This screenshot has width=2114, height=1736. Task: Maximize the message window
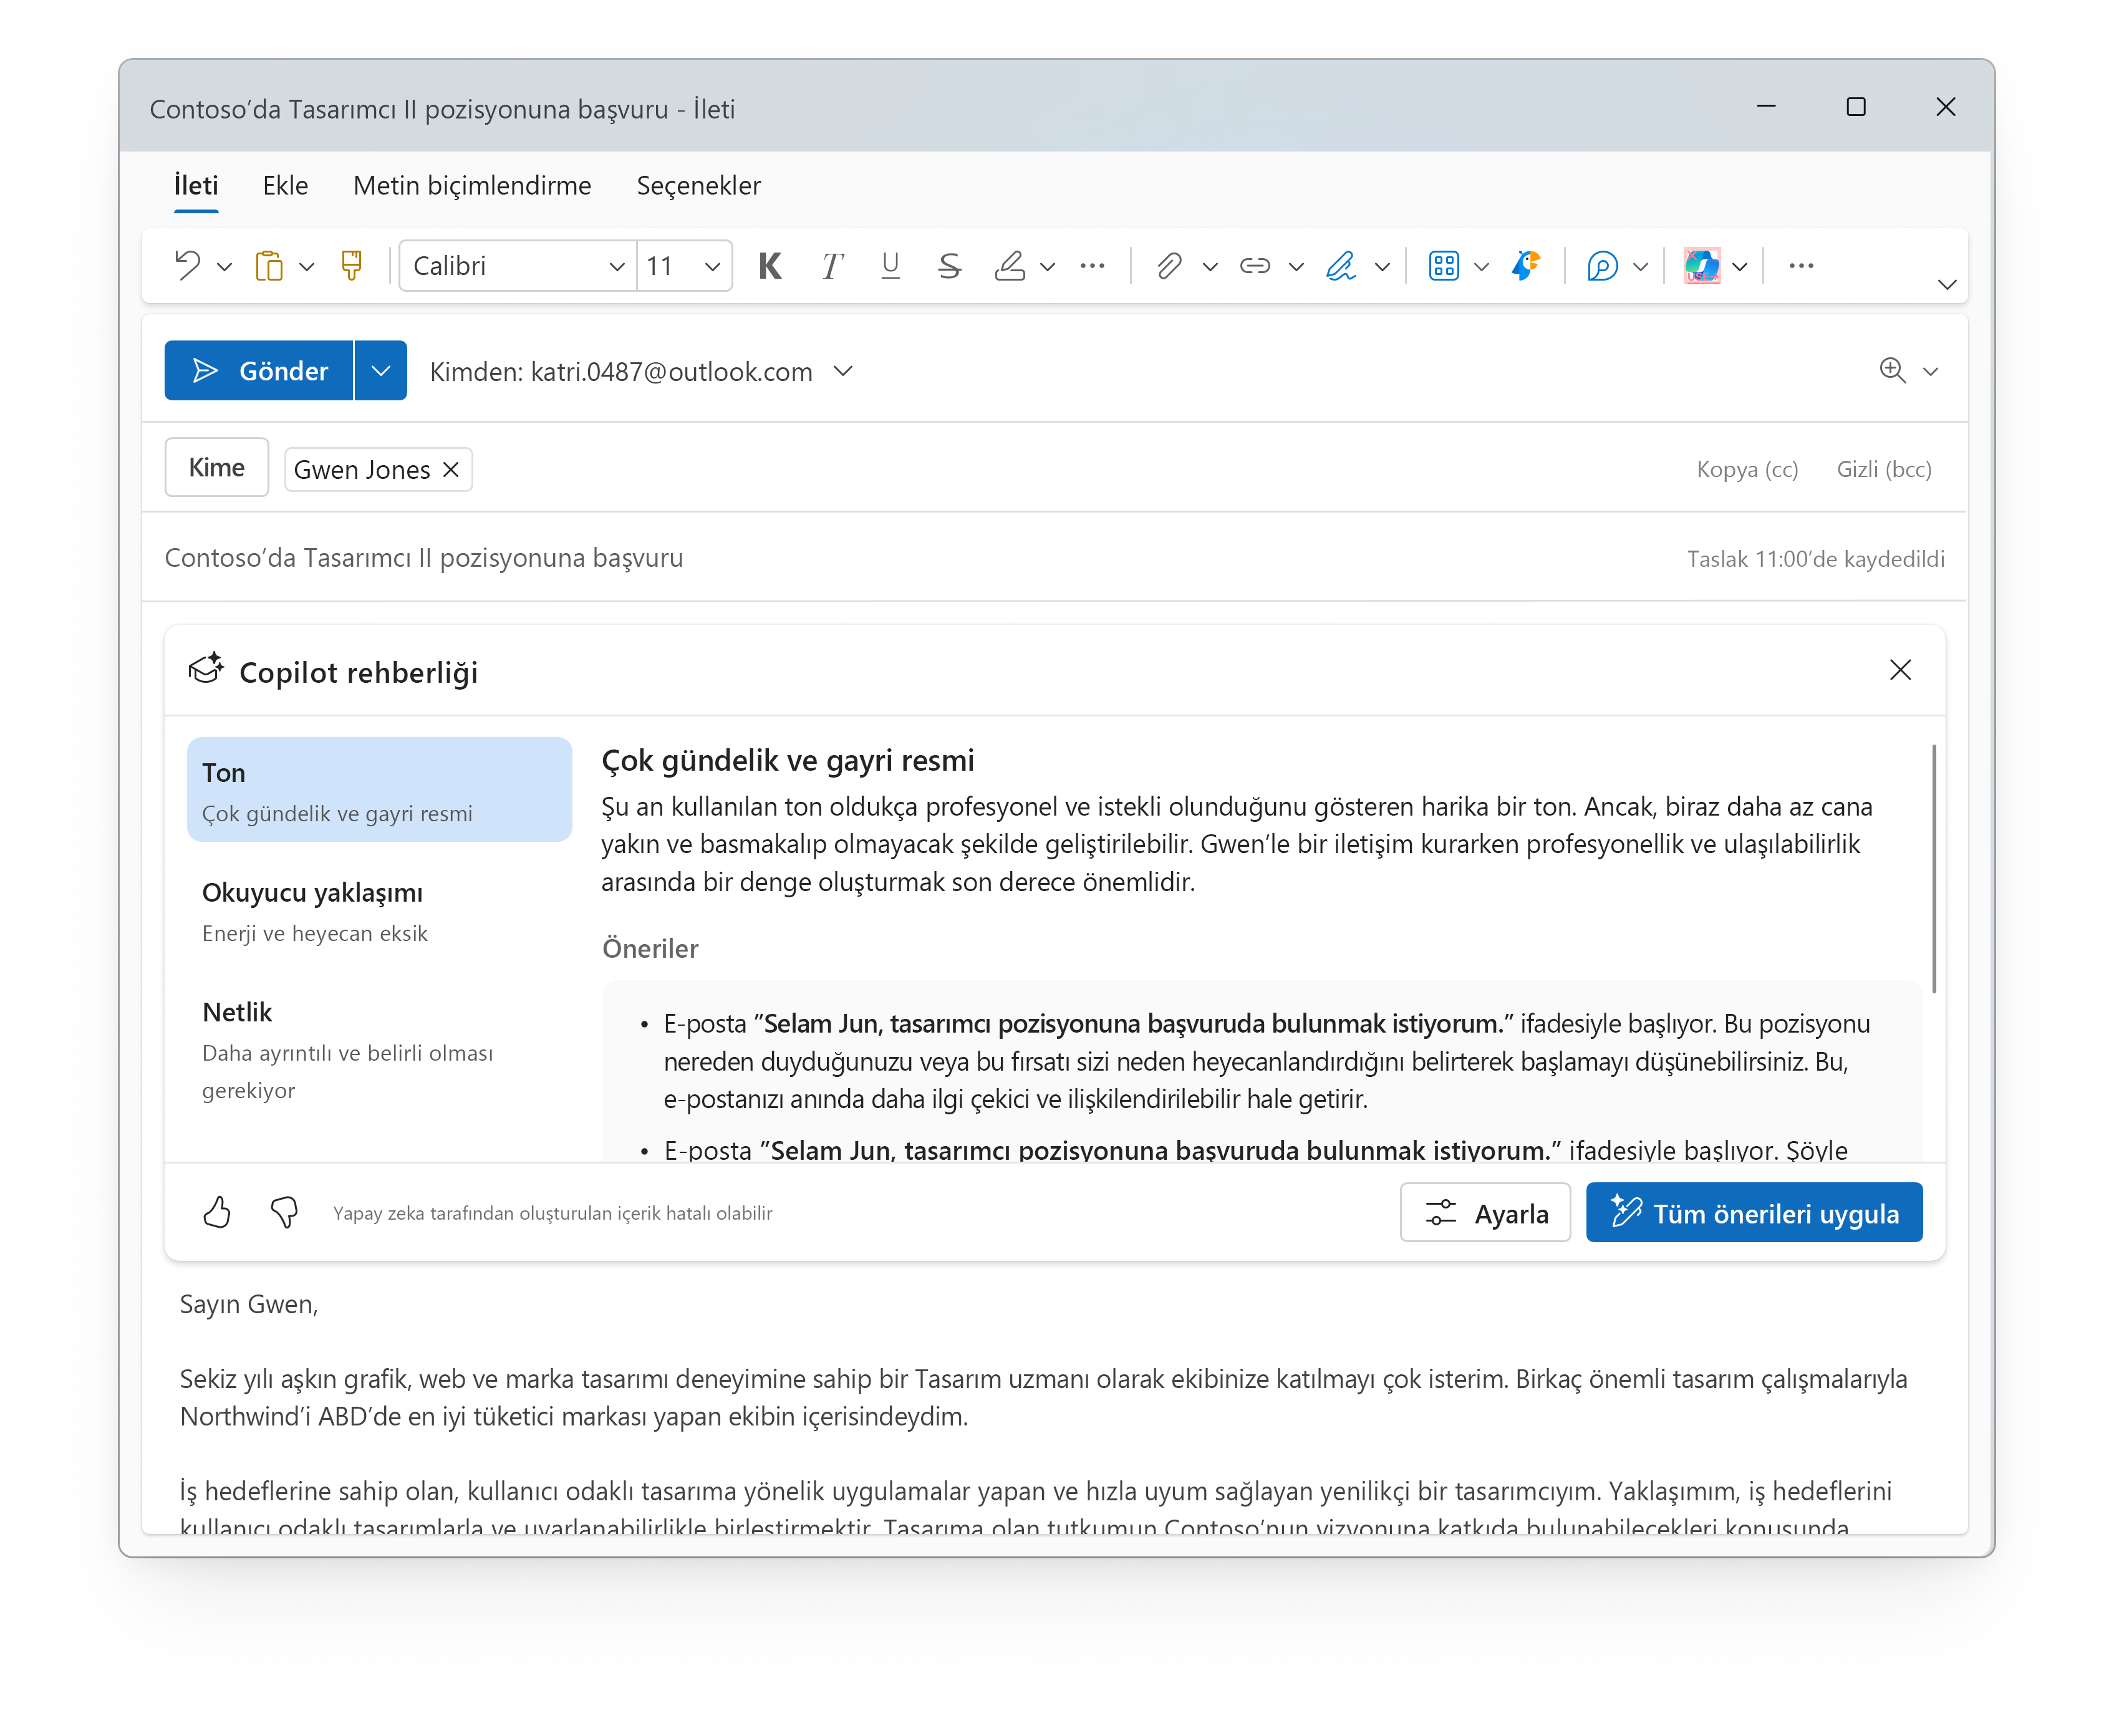tap(1856, 107)
